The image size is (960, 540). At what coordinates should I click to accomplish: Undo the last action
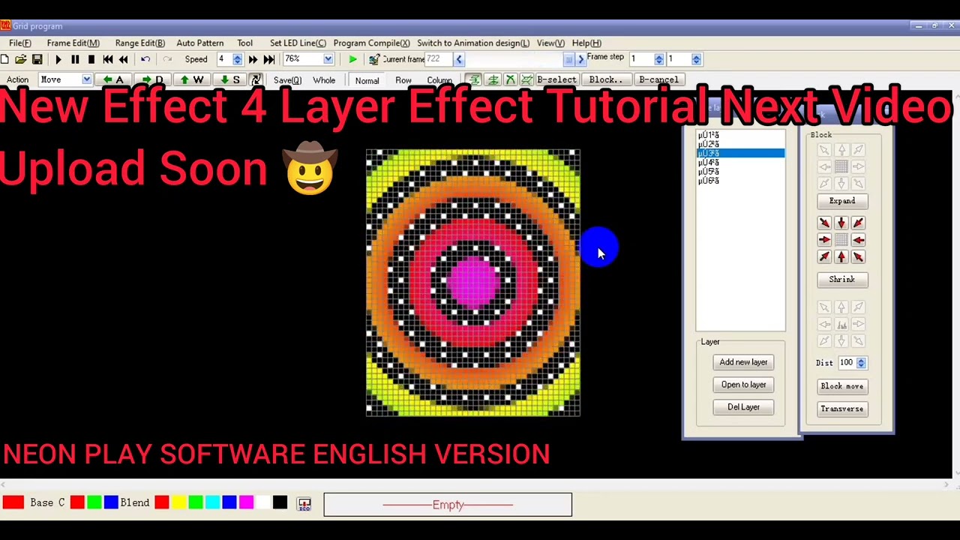[145, 59]
